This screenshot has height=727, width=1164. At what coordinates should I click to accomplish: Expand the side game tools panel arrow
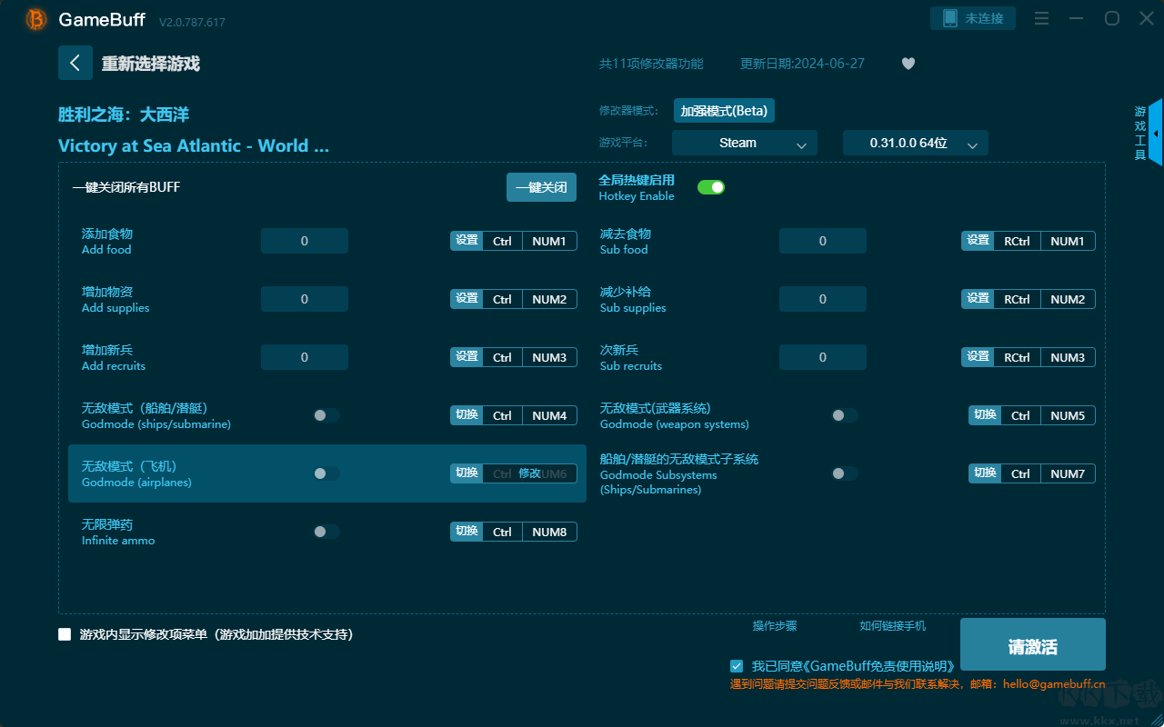[1155, 134]
